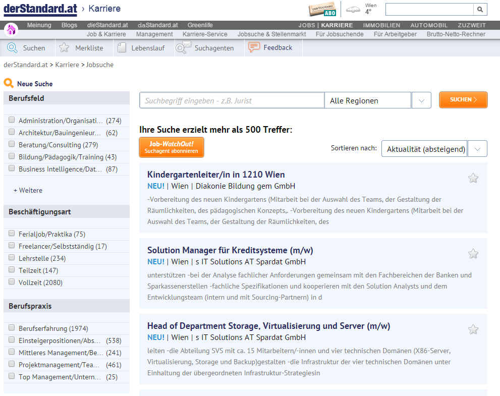500x396 pixels.
Task: Click the Suchagenten key icon
Action: [x=183, y=47]
